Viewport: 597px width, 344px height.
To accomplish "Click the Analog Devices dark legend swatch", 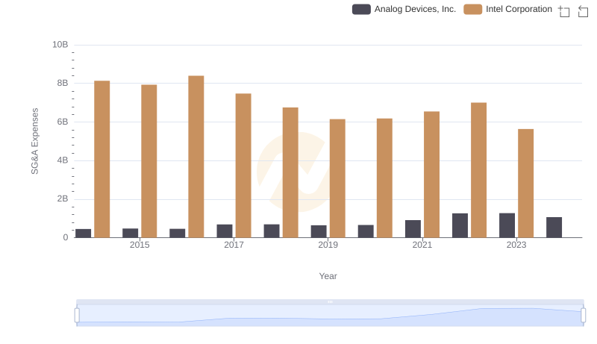I will click(361, 9).
